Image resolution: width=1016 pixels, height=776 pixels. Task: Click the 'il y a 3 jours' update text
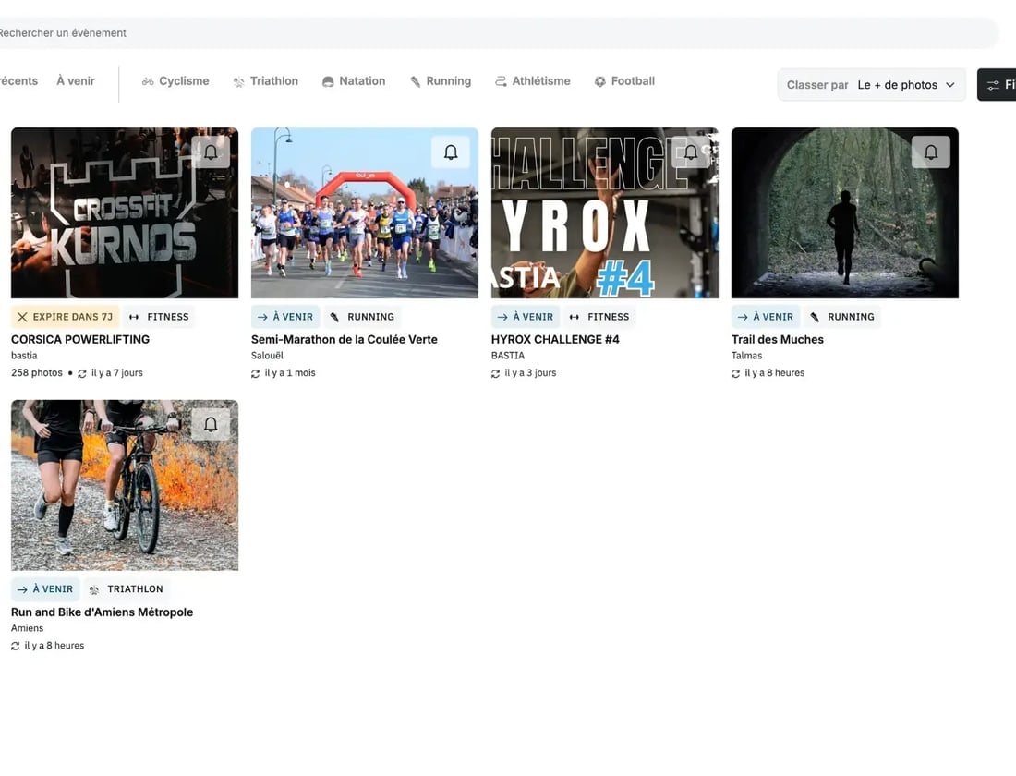[x=530, y=373]
